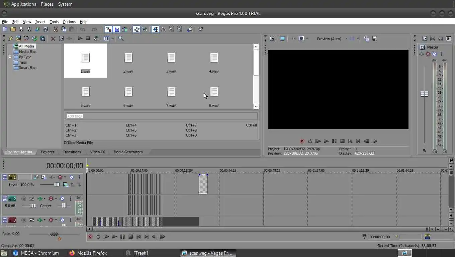This screenshot has height=257, width=455.
Task: Open Master bus FX gear icon
Action: 428,54
